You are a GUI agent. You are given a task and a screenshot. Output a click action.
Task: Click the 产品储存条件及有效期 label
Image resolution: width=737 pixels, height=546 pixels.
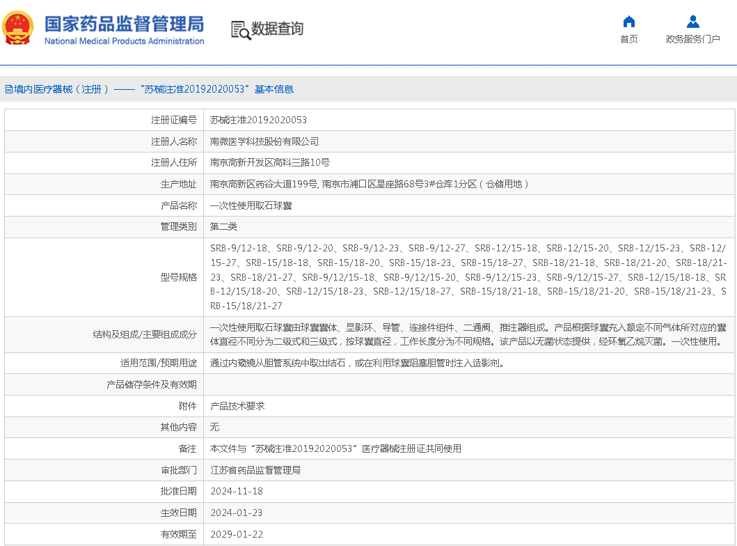151,384
